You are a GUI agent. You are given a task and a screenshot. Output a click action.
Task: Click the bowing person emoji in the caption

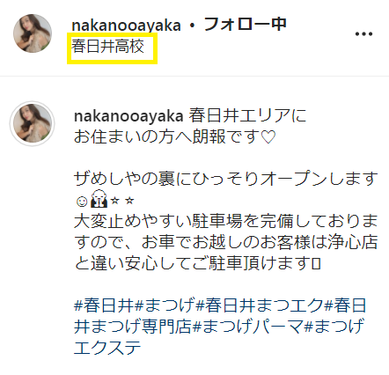coord(99,198)
